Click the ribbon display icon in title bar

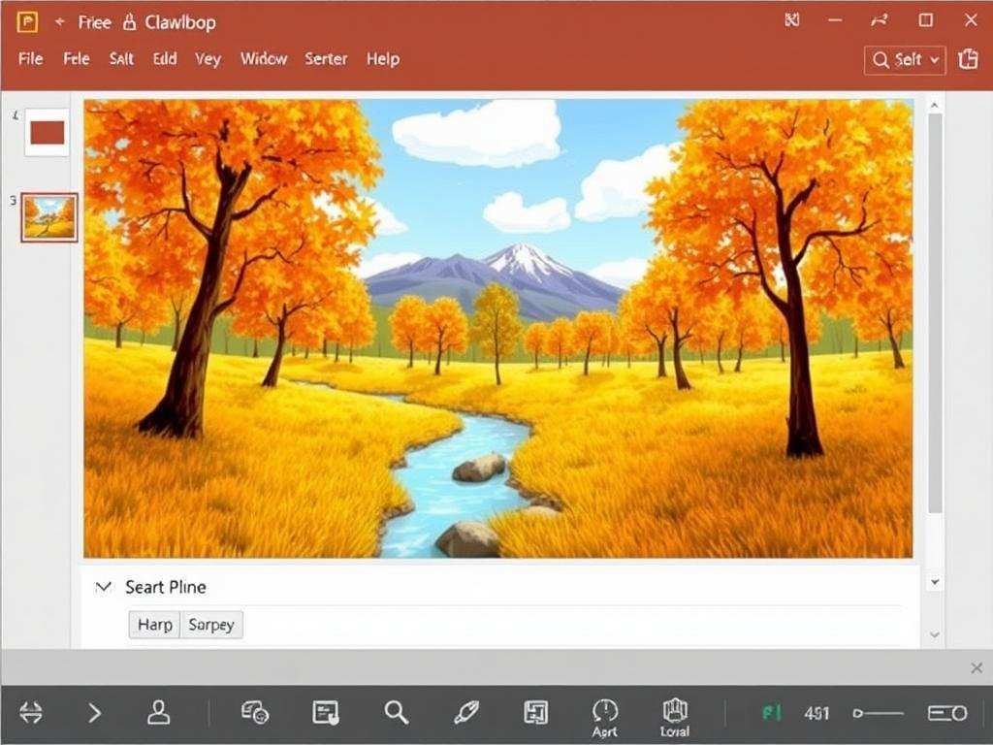791,20
